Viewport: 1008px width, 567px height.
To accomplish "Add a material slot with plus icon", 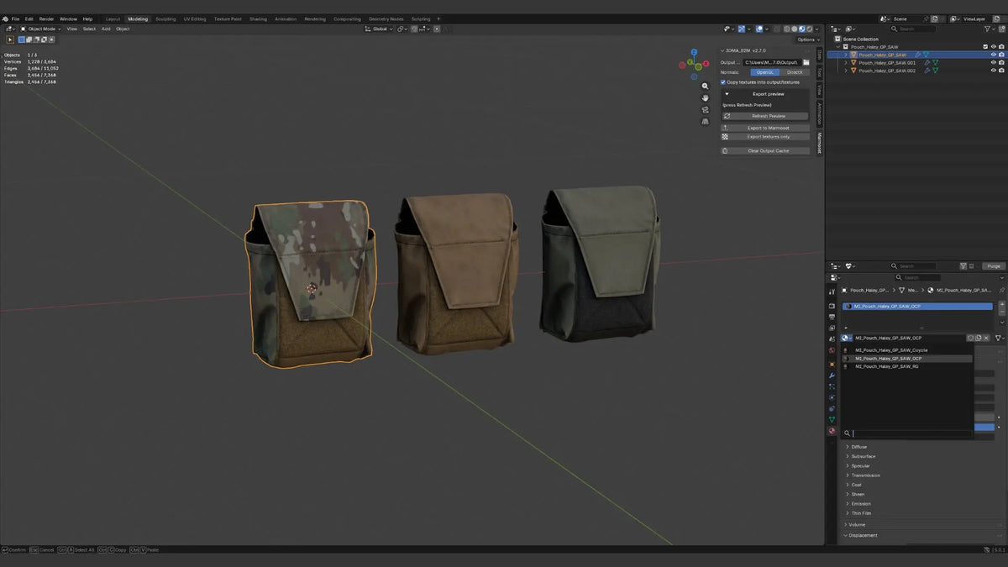I will pos(1002,304).
